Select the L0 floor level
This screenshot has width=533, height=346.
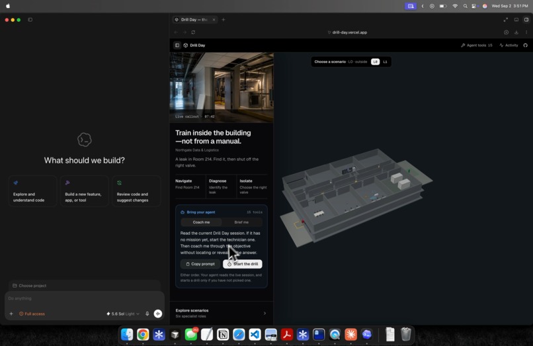[375, 62]
